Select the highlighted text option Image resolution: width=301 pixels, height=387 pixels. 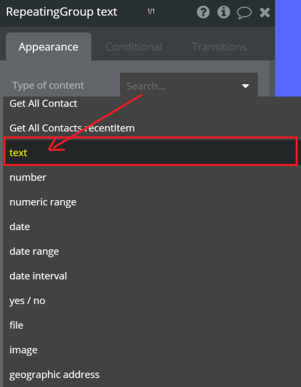pos(19,153)
